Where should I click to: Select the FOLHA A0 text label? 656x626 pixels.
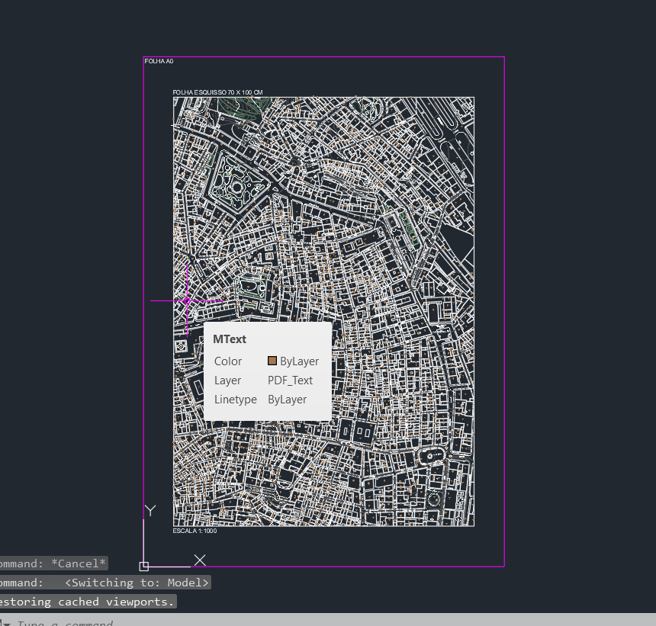pyautogui.click(x=159, y=61)
